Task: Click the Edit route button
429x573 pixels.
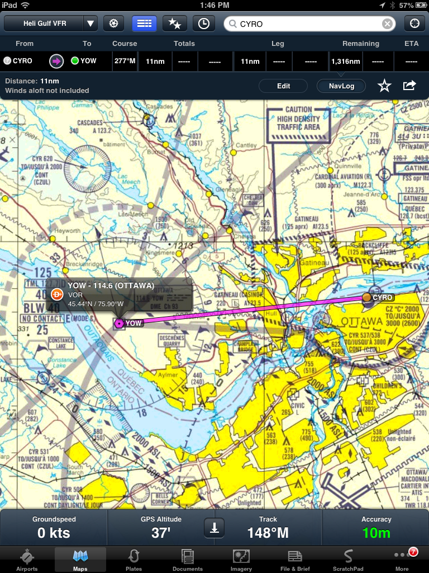Action: point(283,86)
